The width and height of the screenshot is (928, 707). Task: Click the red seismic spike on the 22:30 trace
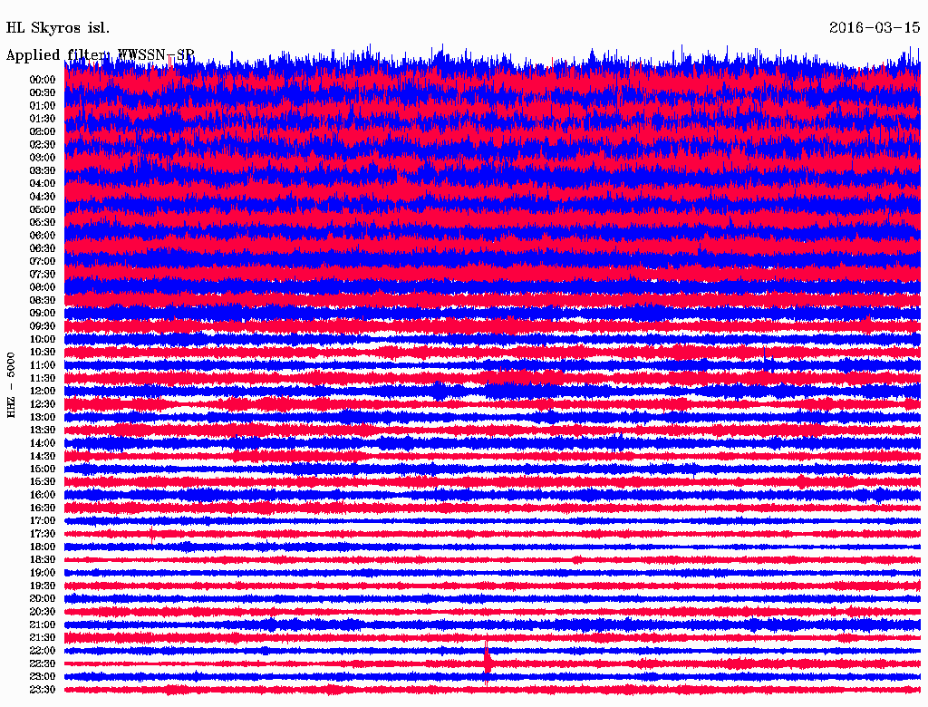pos(488,662)
